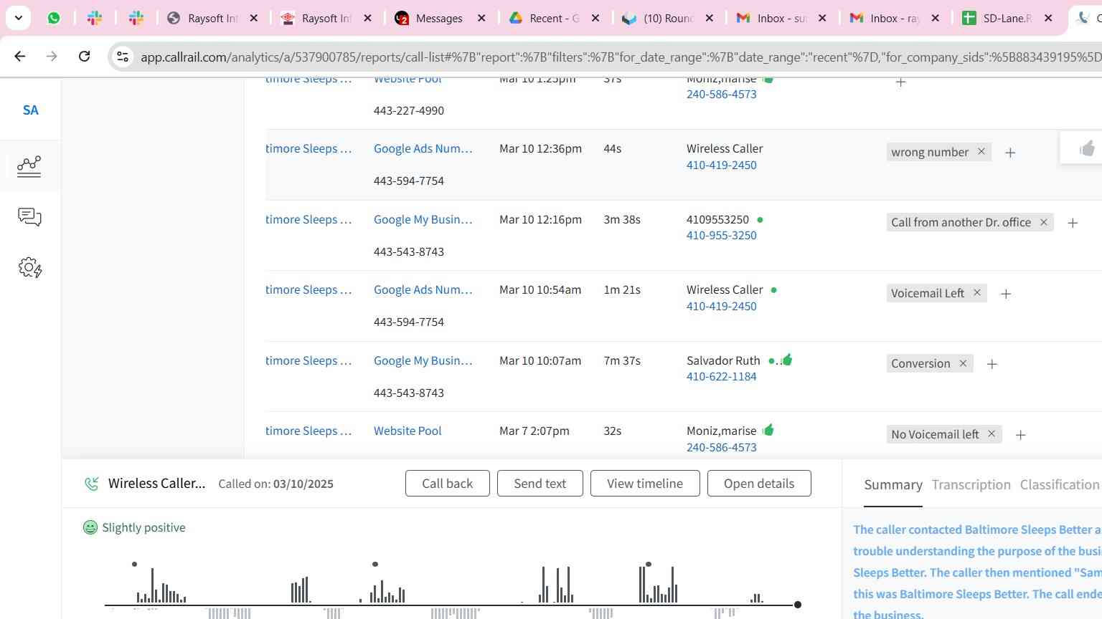
Task: Open Website Pool source for Mar 7 call
Action: click(408, 431)
